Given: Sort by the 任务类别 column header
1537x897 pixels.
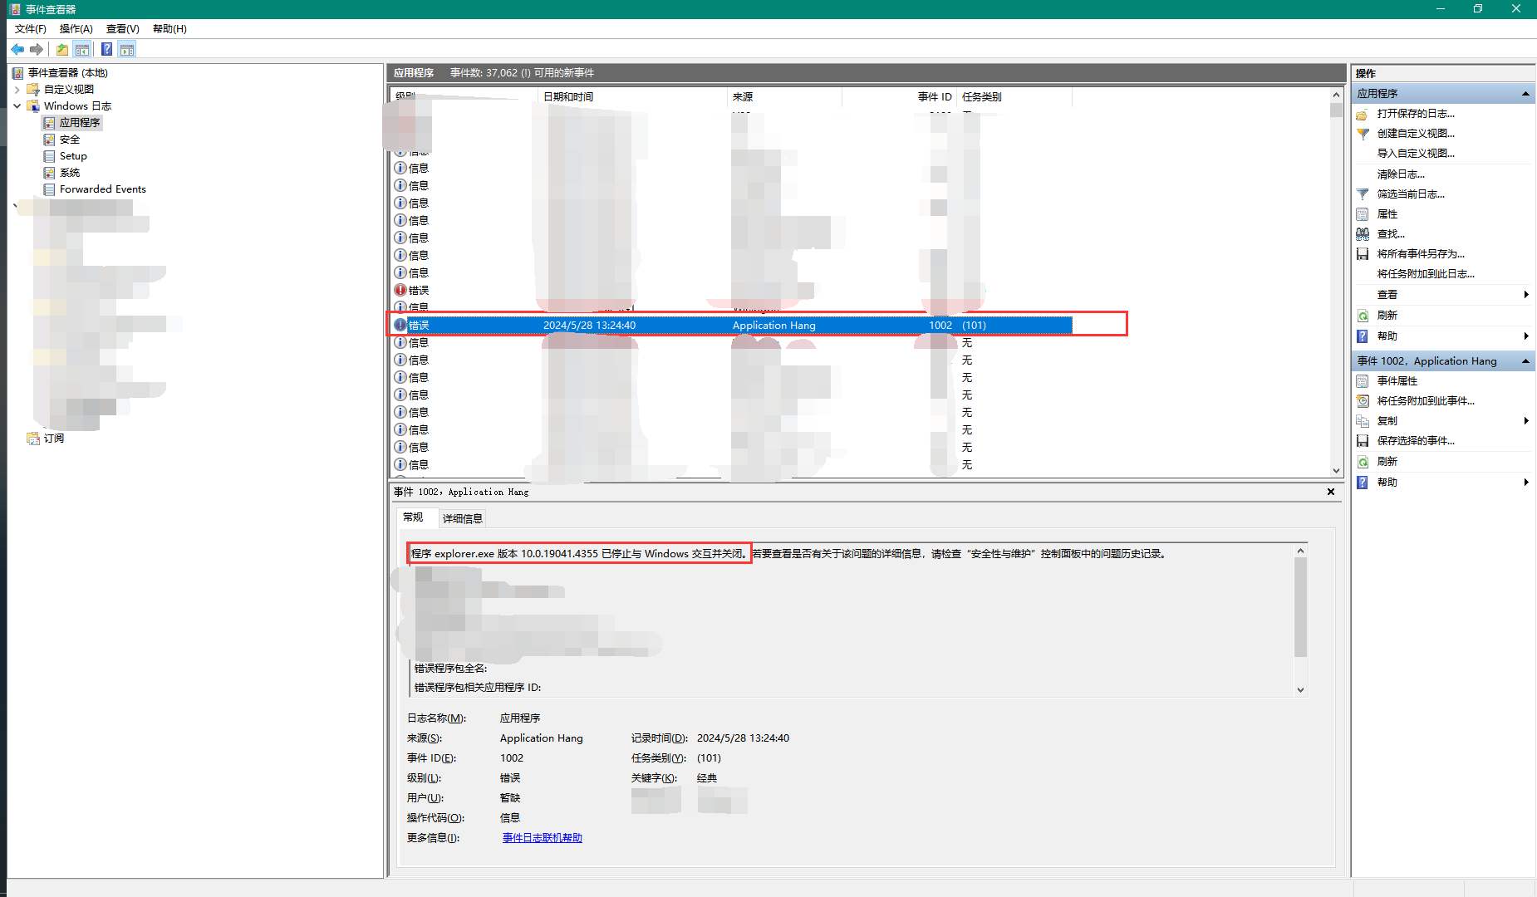Looking at the screenshot, I should point(1014,97).
